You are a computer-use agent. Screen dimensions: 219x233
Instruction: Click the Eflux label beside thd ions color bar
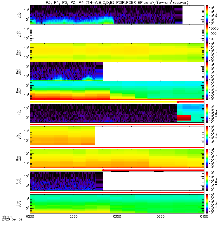click(216, 181)
